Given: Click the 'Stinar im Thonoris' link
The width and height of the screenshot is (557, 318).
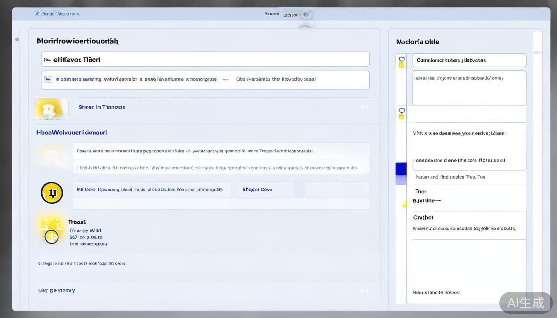Looking at the screenshot, I should (x=102, y=107).
